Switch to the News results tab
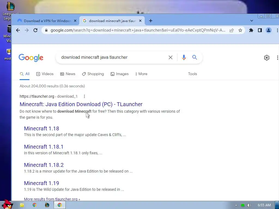Image resolution: width=279 pixels, height=209 pixels. (x=68, y=74)
